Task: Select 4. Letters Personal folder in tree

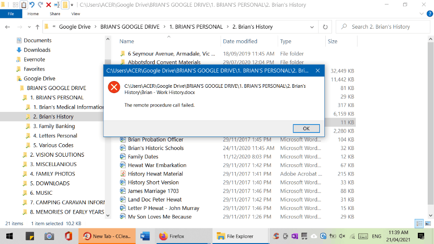Action: [x=55, y=136]
